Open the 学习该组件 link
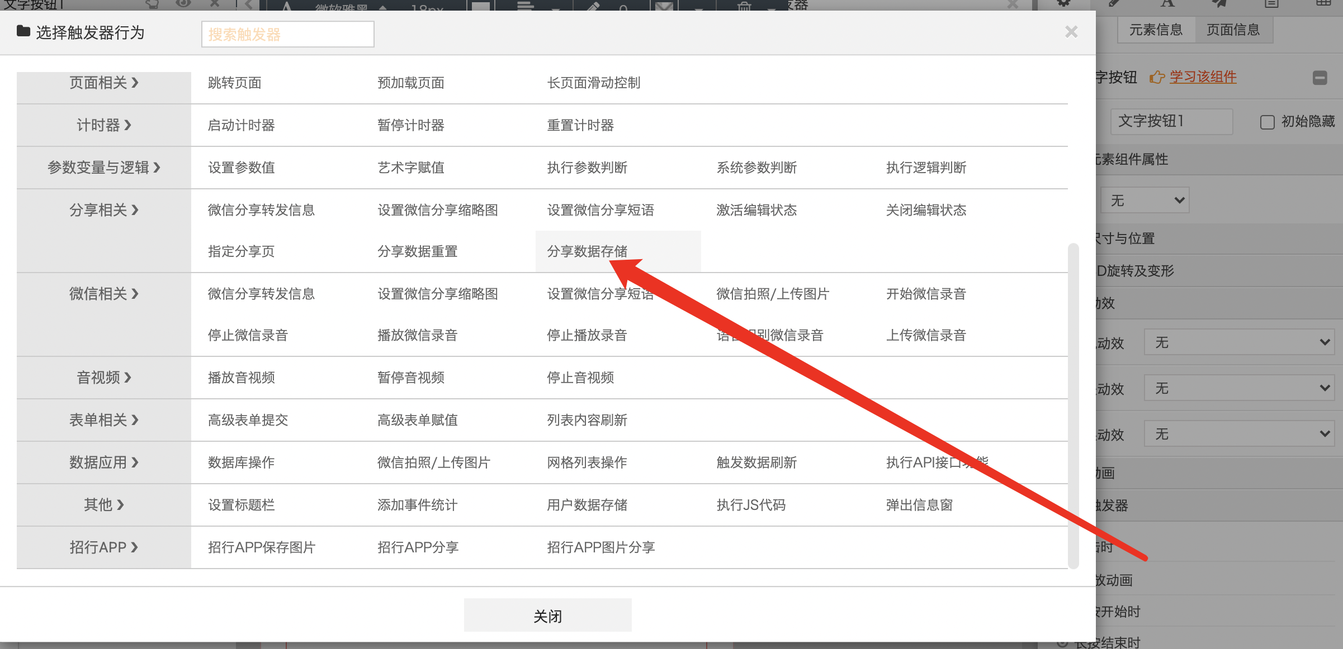 1203,77
